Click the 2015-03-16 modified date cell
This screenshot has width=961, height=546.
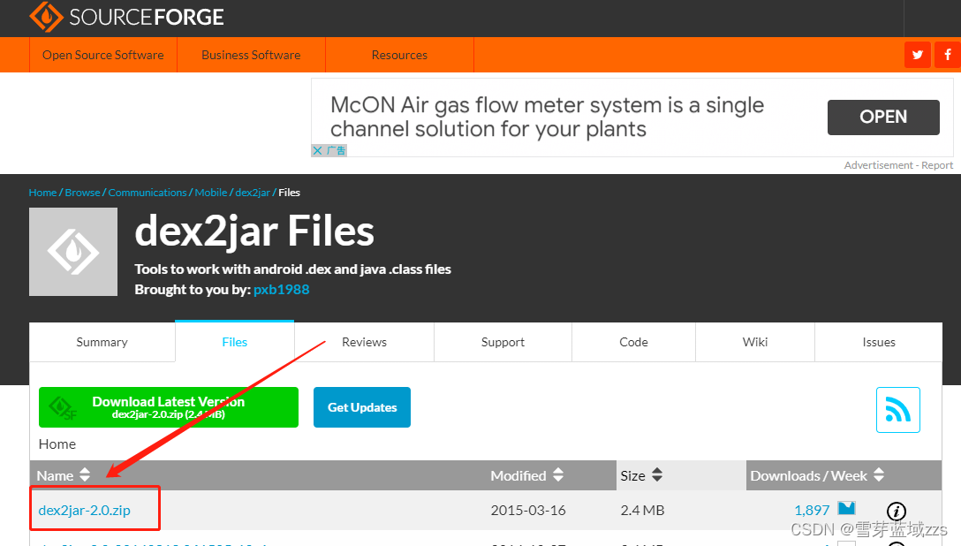point(528,510)
